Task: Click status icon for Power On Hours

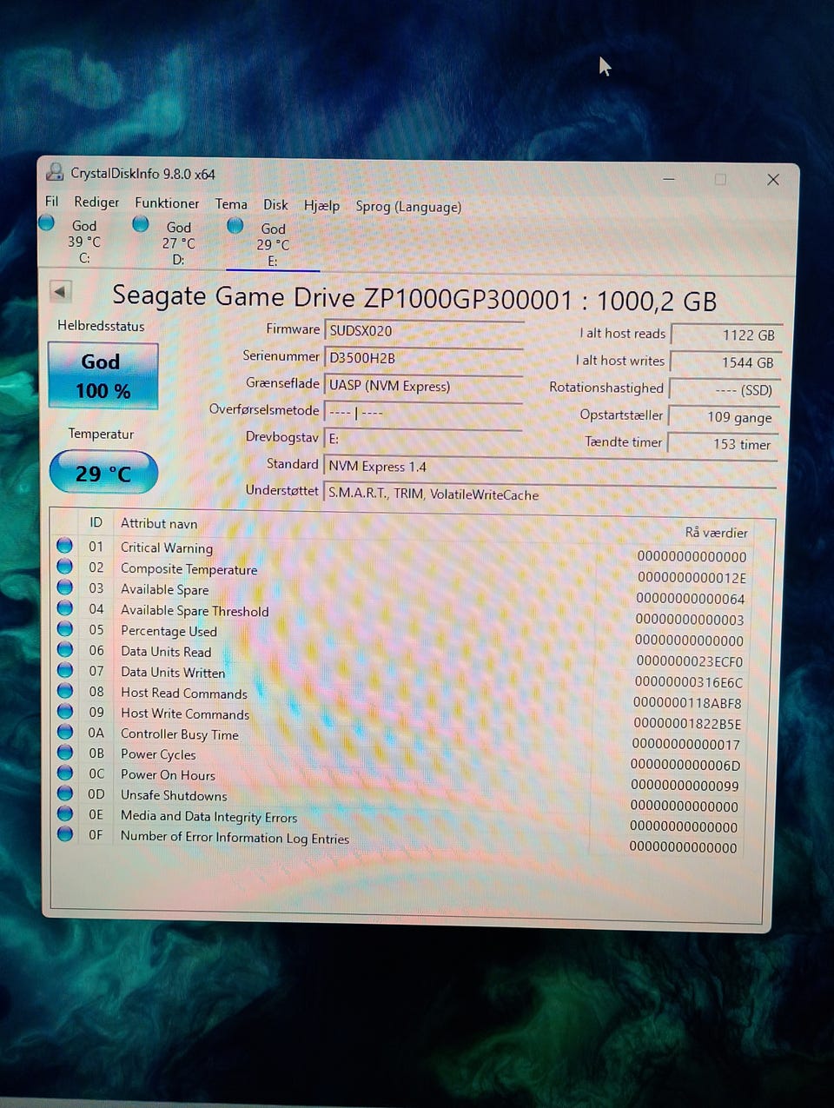Action: [x=64, y=773]
